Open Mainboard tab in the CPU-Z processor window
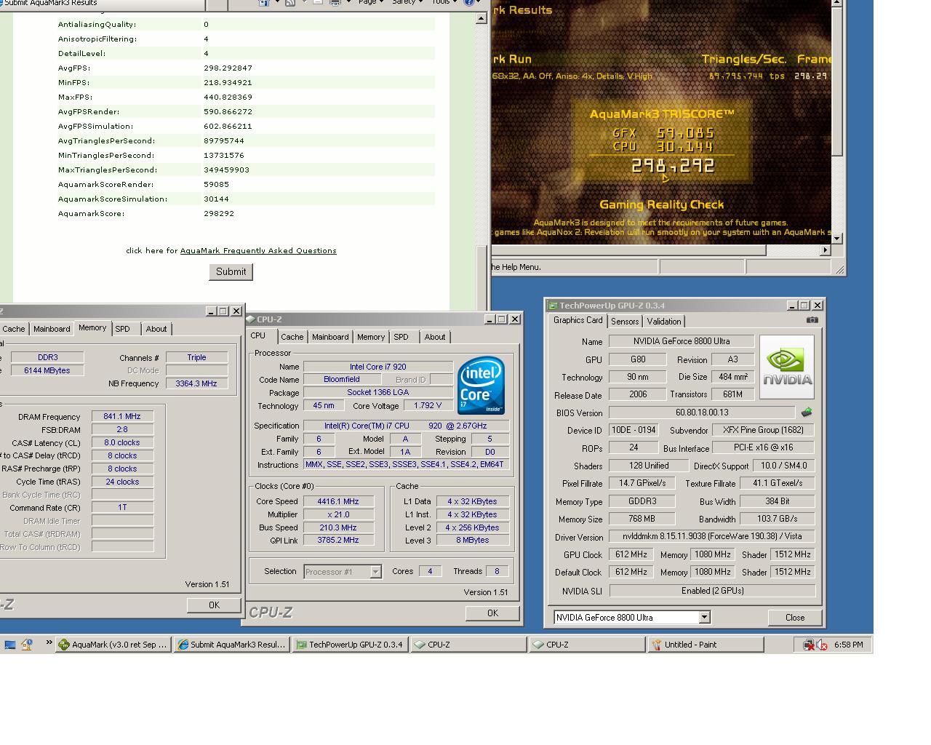This screenshot has height=745, width=931. click(330, 337)
